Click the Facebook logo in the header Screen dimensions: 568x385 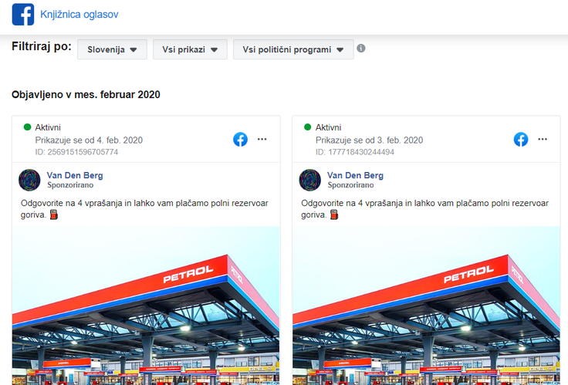click(23, 15)
